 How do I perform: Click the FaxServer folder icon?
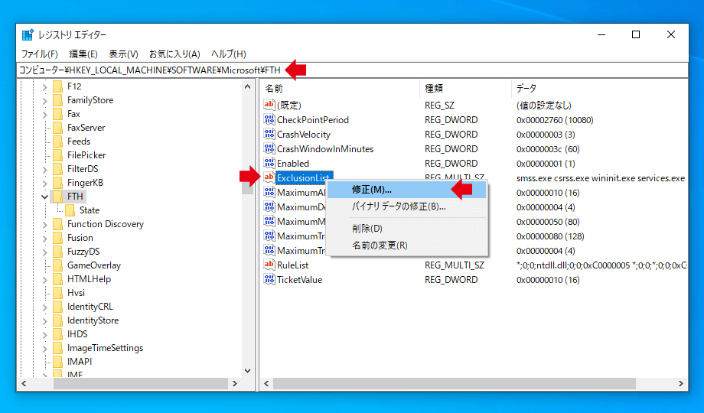point(58,128)
